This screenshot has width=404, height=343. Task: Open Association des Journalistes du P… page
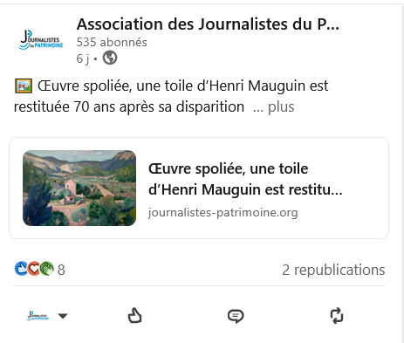pos(208,24)
